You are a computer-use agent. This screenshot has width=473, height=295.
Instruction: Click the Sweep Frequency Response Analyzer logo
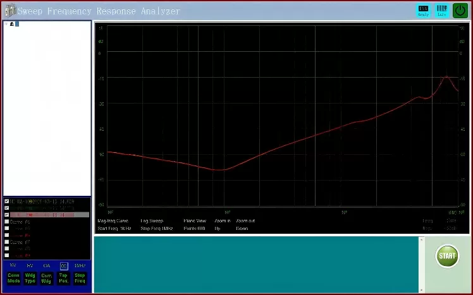(9, 11)
